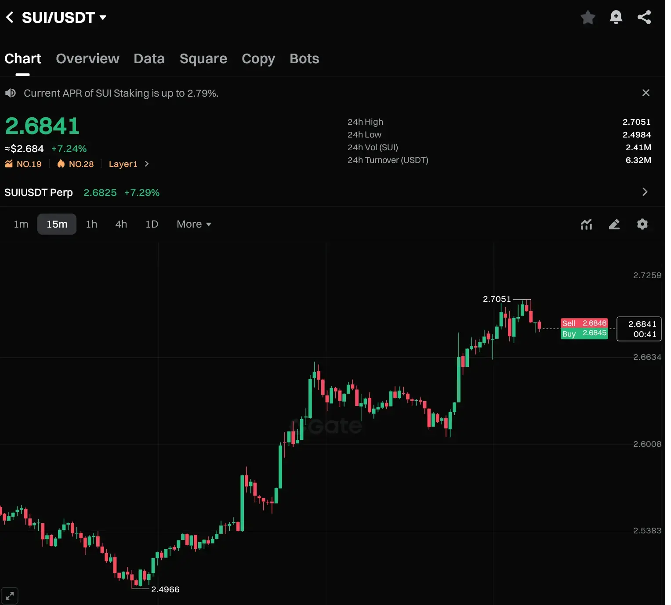Click the current price 2.6841 countdown box
Screen dimensions: 671x605
pyautogui.click(x=639, y=329)
